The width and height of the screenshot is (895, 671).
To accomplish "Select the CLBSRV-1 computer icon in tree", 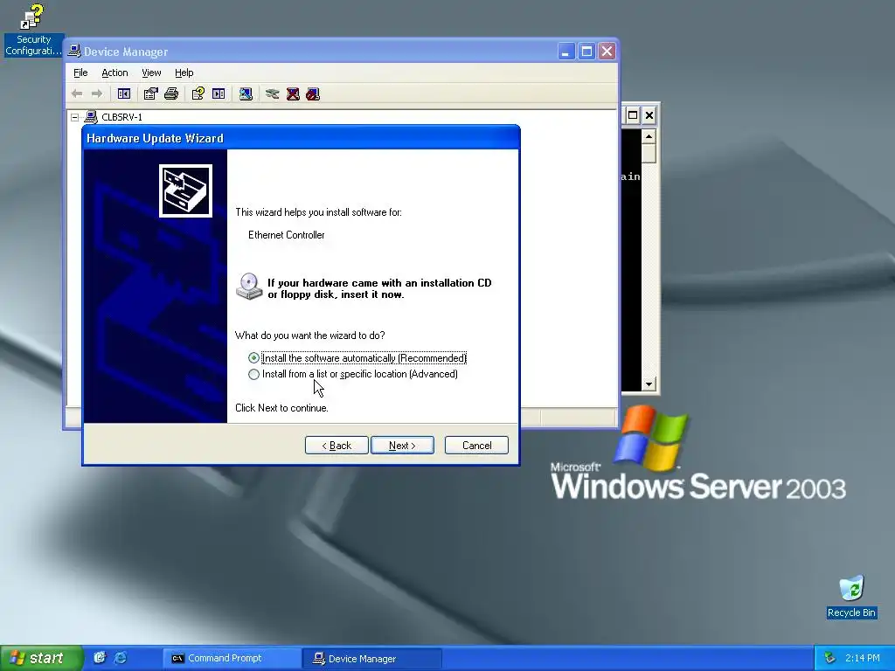I will tap(91, 117).
